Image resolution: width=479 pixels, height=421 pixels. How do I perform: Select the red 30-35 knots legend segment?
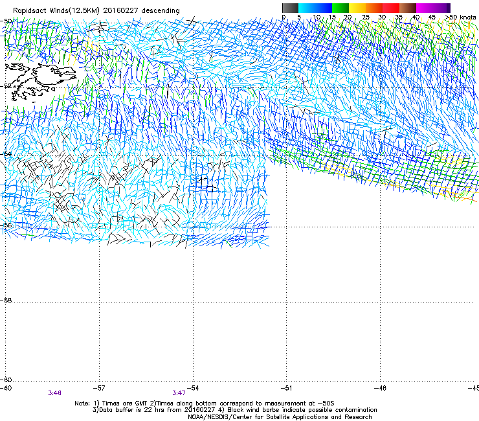click(391, 8)
